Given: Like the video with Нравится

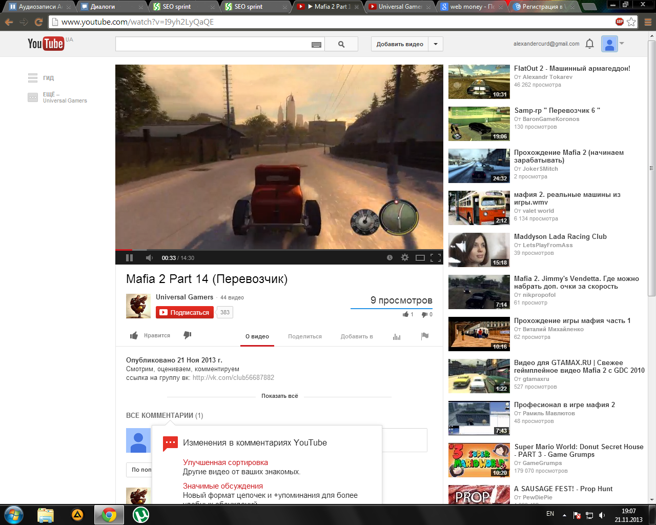Looking at the screenshot, I should point(150,335).
